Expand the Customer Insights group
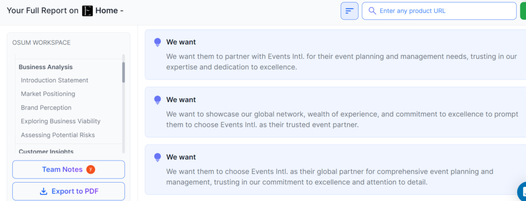The height and width of the screenshot is (201, 526). tap(46, 151)
